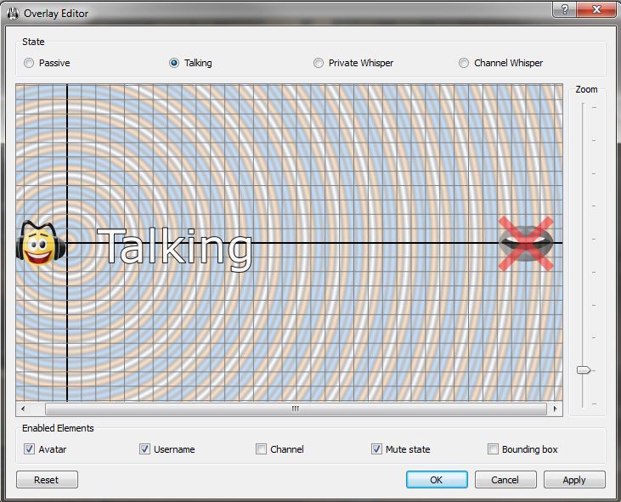Click the Zoom slider handle
The height and width of the screenshot is (502, 621).
584,369
